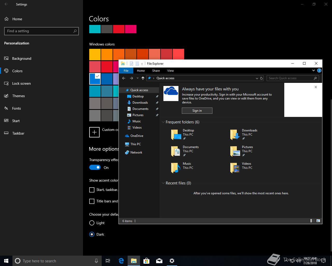Image resolution: width=332 pixels, height=266 pixels.
Task: Pick the yellow Windows color swatch
Action: 95,55
